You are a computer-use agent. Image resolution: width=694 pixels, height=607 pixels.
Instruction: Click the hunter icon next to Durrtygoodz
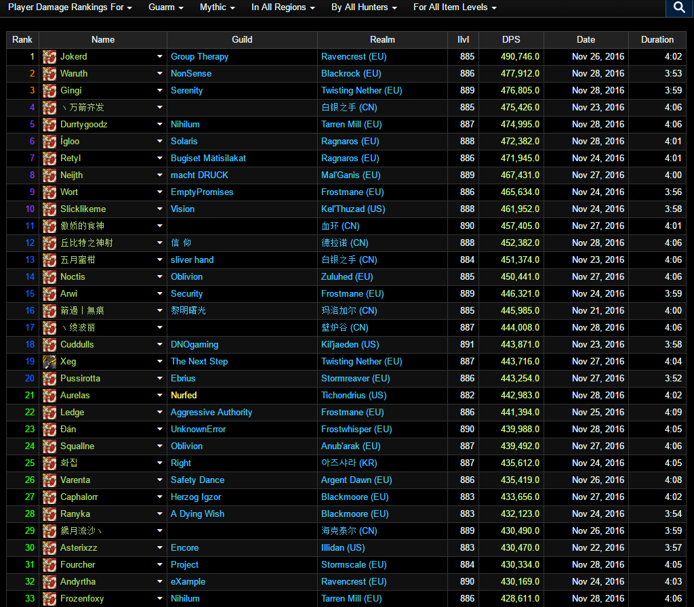[x=49, y=125]
